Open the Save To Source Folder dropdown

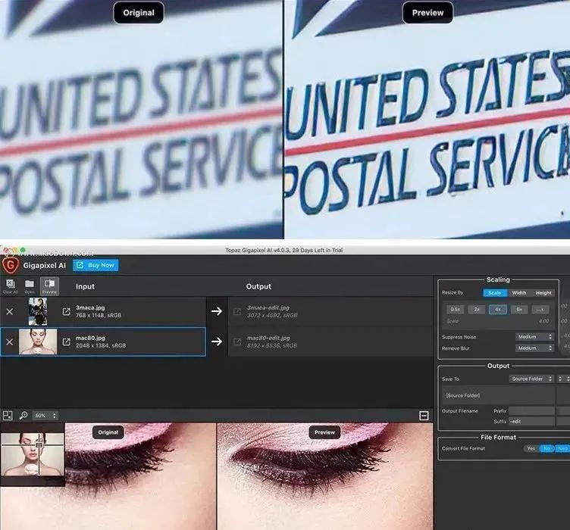[531, 379]
